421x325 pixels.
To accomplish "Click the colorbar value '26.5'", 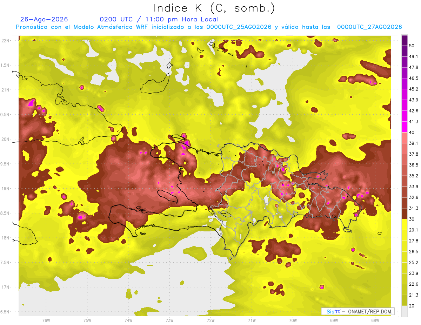I will point(414,251).
